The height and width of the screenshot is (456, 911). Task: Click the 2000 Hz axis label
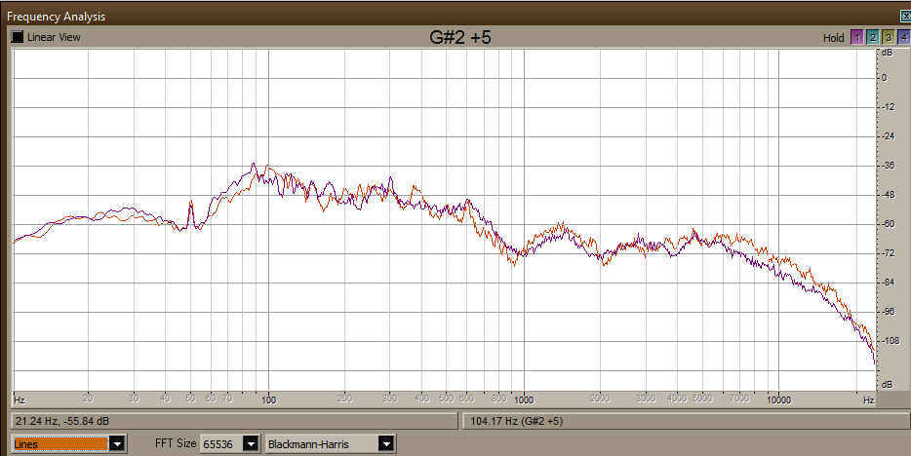(600, 398)
